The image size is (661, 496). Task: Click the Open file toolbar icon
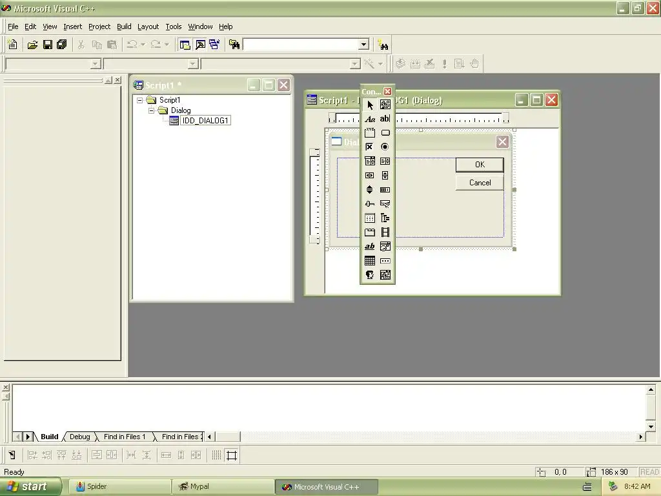32,45
